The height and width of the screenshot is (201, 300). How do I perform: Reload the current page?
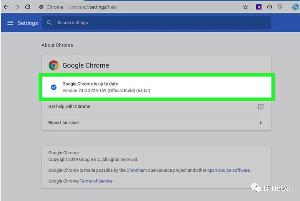tap(28, 7)
